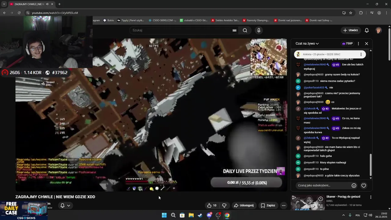
Task: Open the CSGO-SKINS.COM bookmark
Action: click(162, 20)
